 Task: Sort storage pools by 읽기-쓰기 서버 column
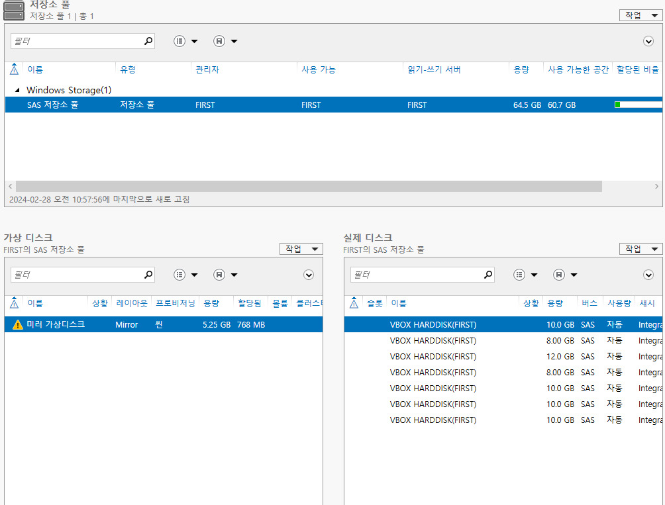[x=434, y=69]
